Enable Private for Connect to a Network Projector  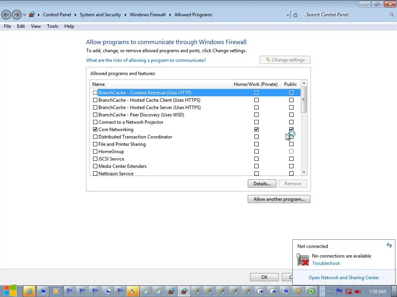point(257,122)
